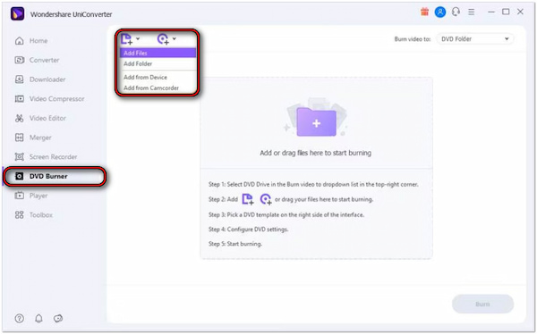Choose Add from Camcorder menu entry
537x334 pixels.
pos(158,88)
